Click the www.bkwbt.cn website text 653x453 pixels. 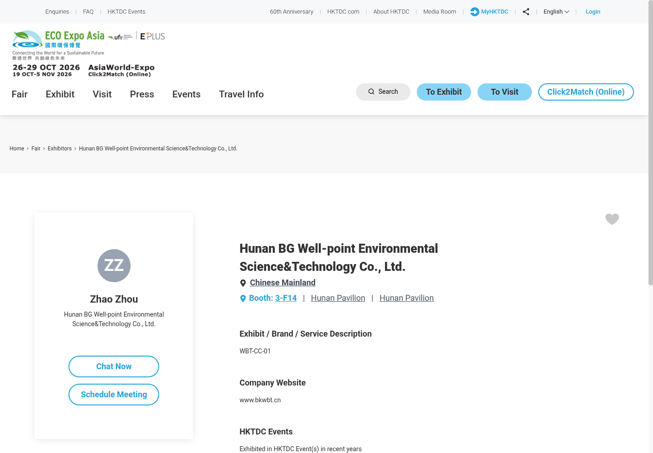(x=260, y=400)
